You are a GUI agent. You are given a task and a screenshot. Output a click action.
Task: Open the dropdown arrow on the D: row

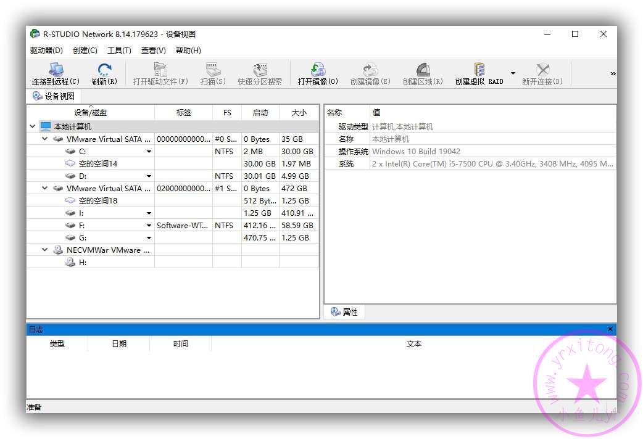149,176
